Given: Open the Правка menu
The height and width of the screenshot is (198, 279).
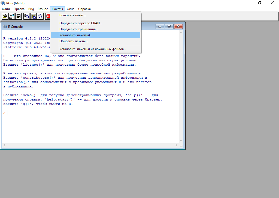Looking at the screenshot, I should pos(19,9).
